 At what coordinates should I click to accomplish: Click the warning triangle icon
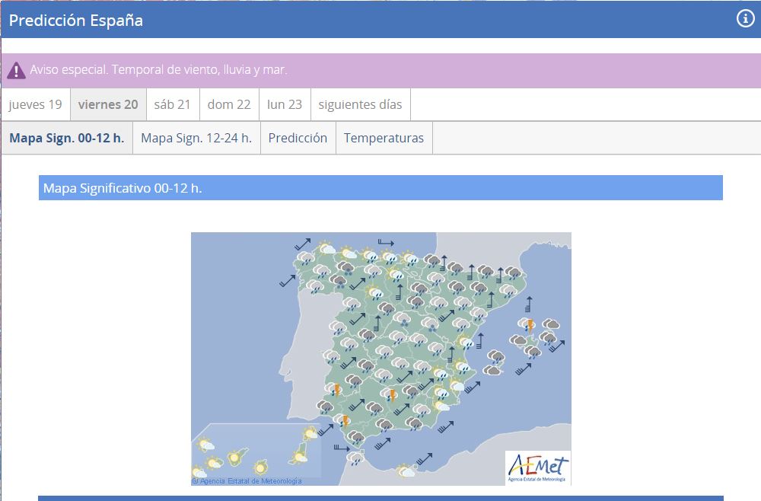tap(16, 71)
